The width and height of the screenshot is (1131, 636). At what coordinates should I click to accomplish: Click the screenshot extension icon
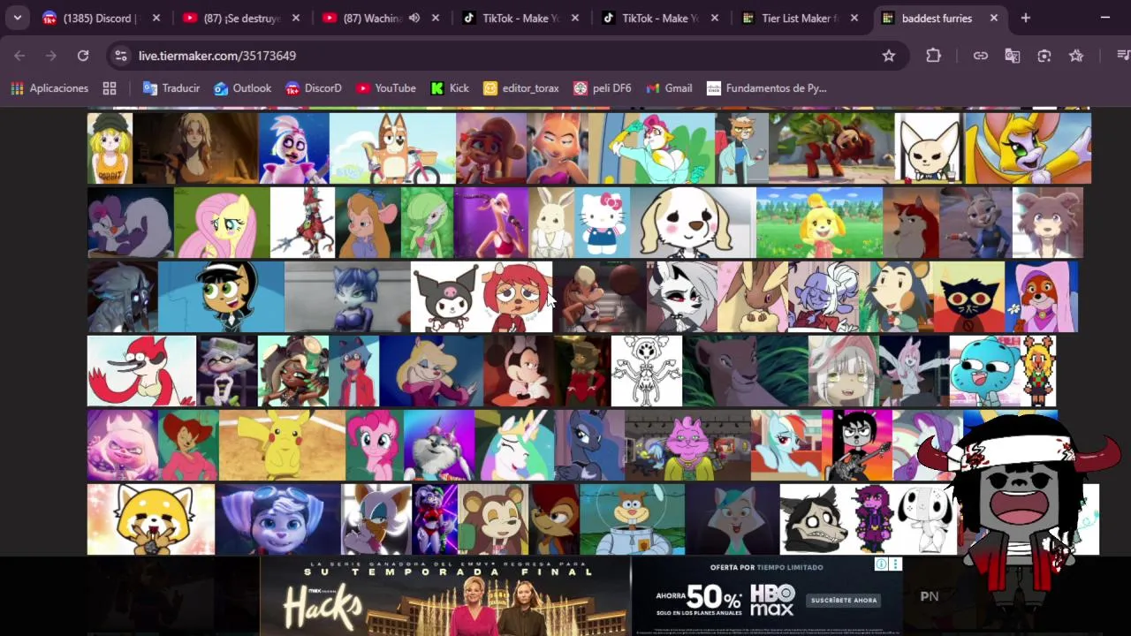[1044, 56]
